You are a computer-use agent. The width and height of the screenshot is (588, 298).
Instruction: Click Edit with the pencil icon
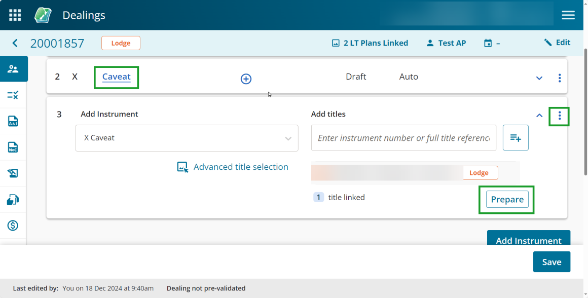(x=557, y=43)
